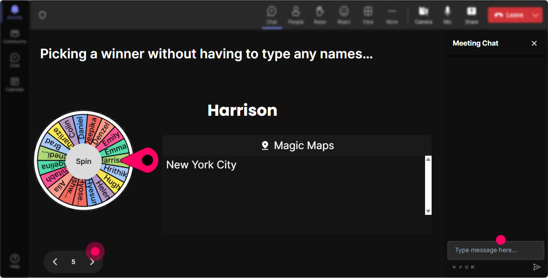Open the More options menu
This screenshot has height=278, width=548.
[x=392, y=15]
